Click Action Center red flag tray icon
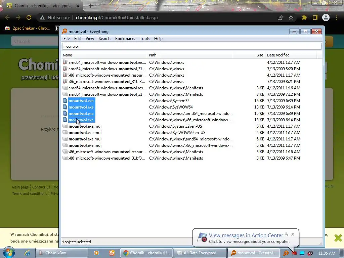 click(x=294, y=253)
